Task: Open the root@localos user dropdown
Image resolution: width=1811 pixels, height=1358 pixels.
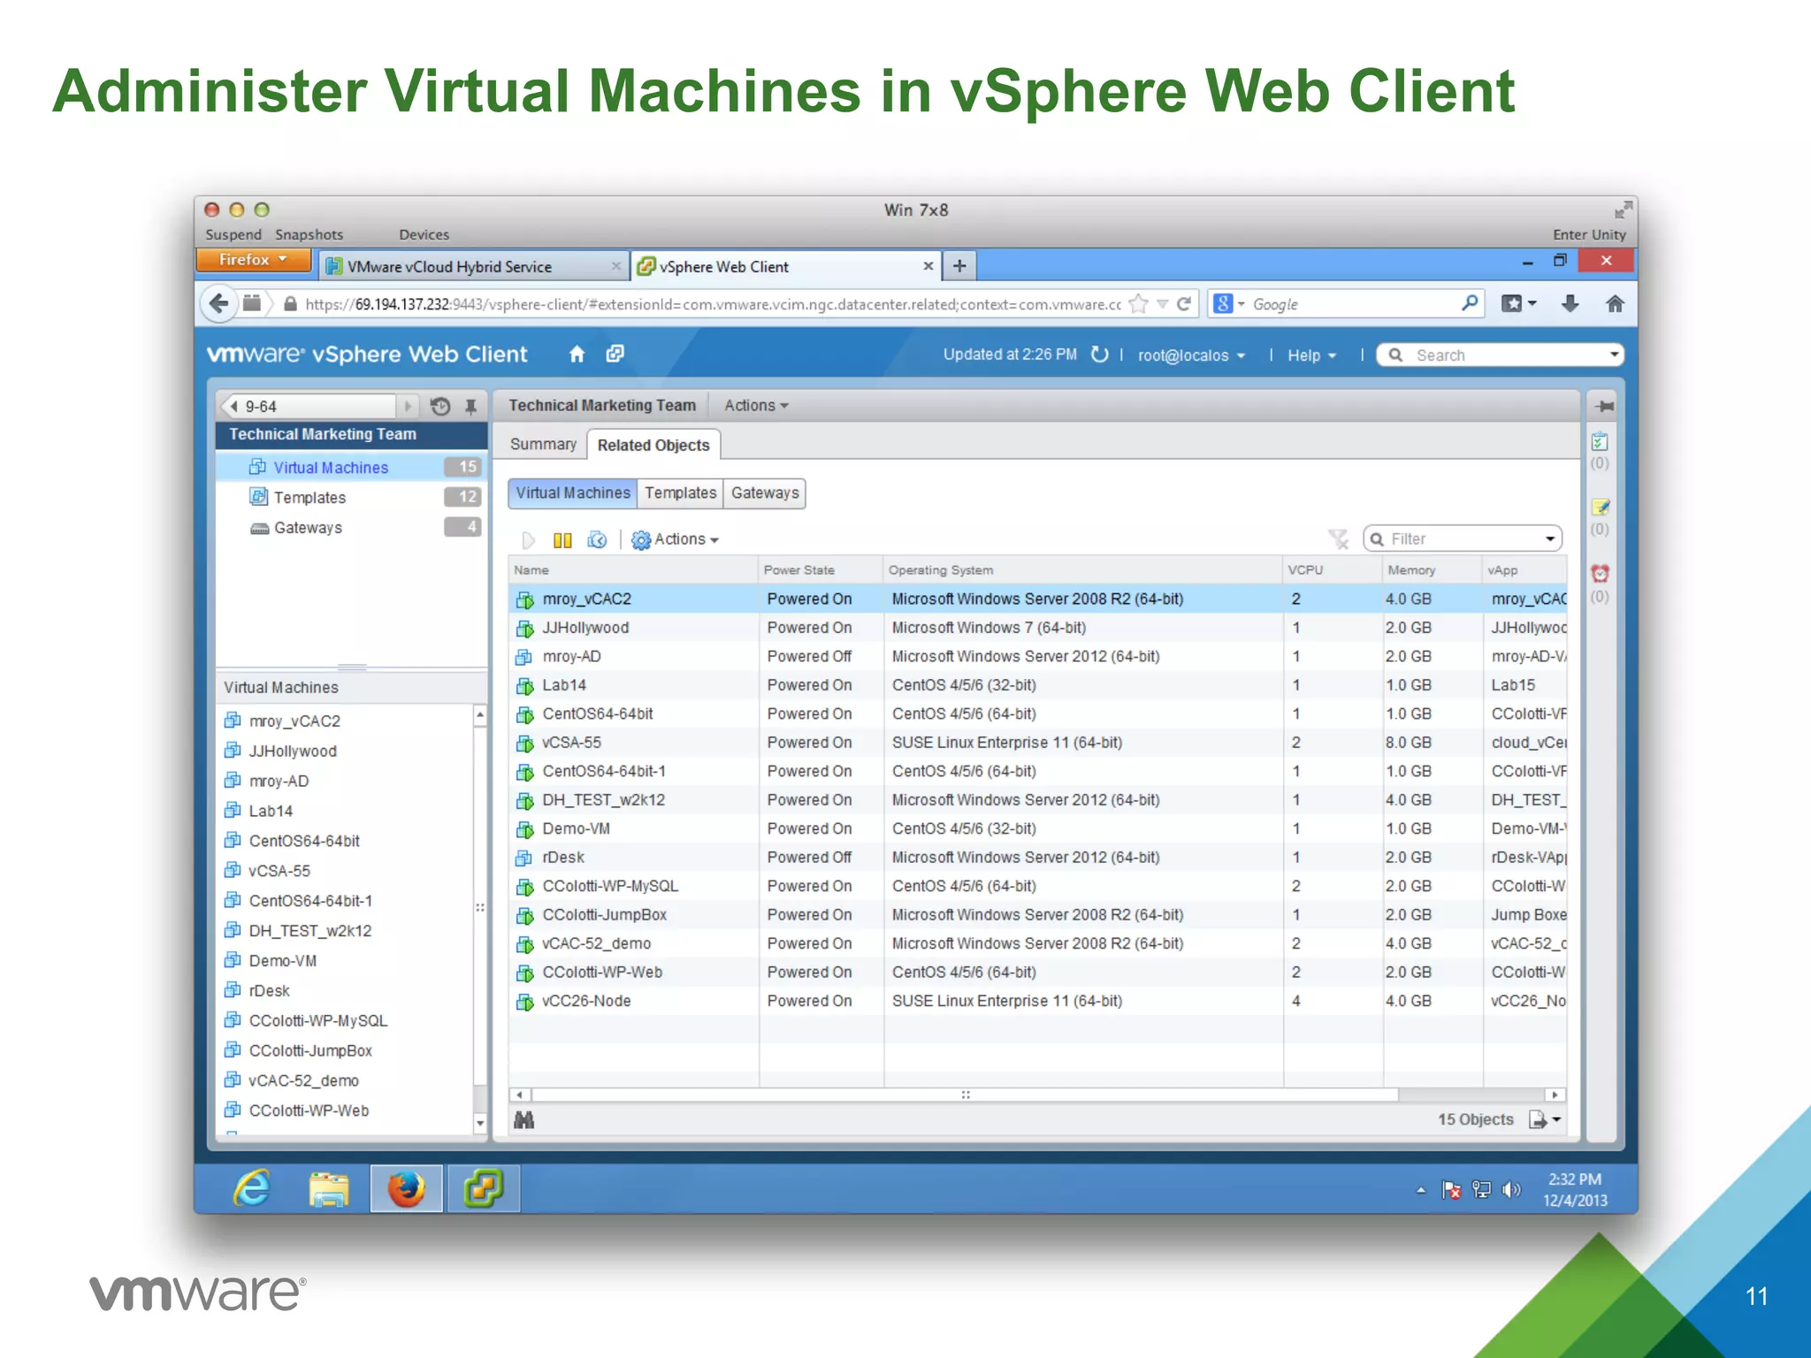Action: [x=1191, y=355]
